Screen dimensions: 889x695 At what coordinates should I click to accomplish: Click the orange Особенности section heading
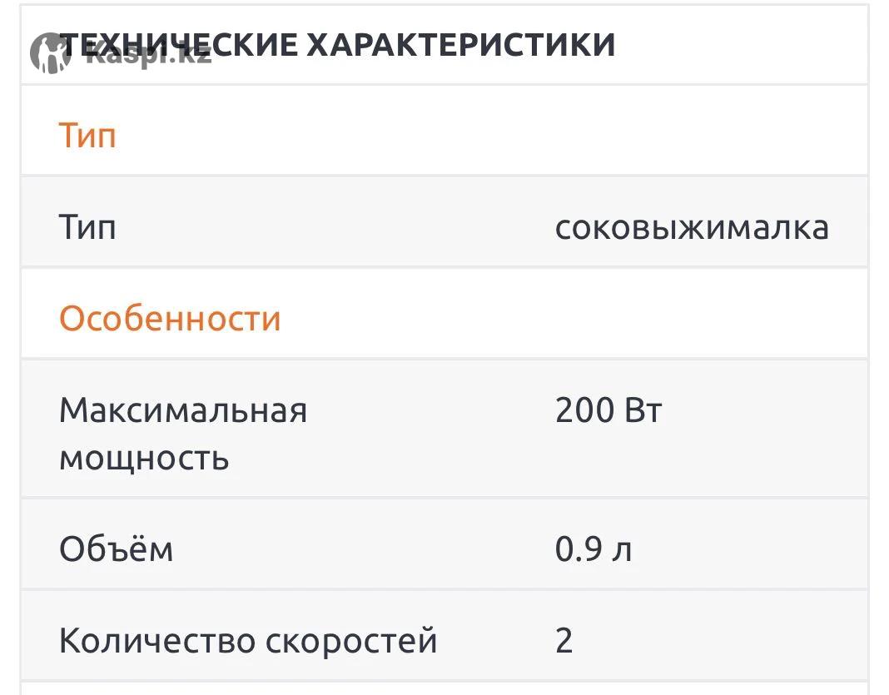tap(170, 318)
